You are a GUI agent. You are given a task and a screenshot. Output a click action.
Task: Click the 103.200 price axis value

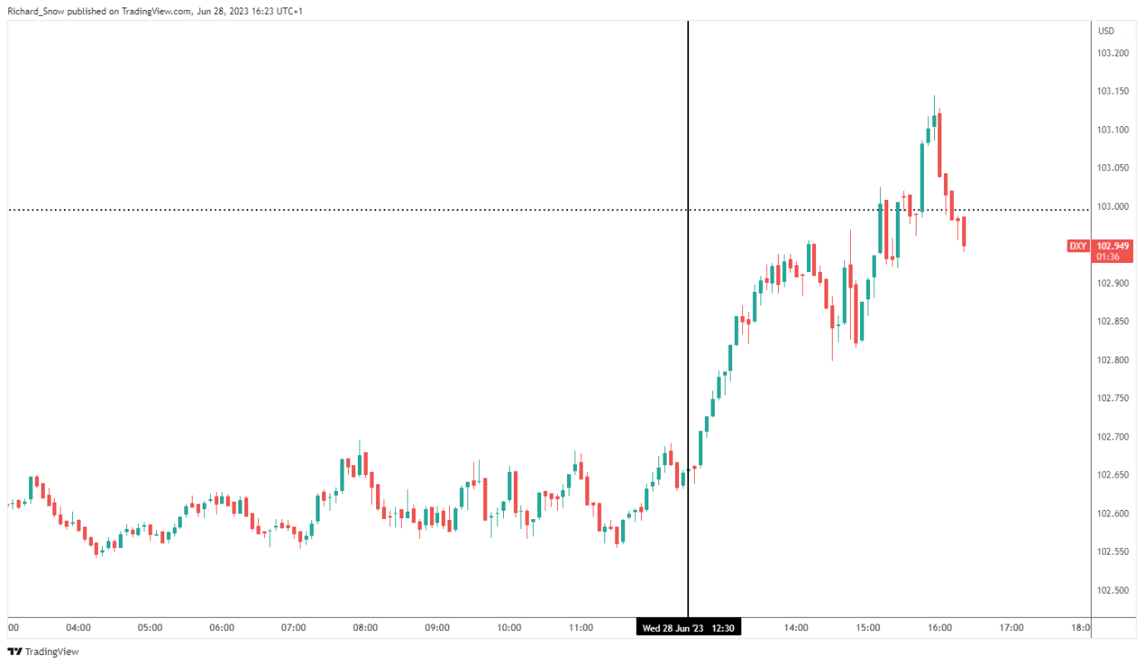click(1113, 53)
